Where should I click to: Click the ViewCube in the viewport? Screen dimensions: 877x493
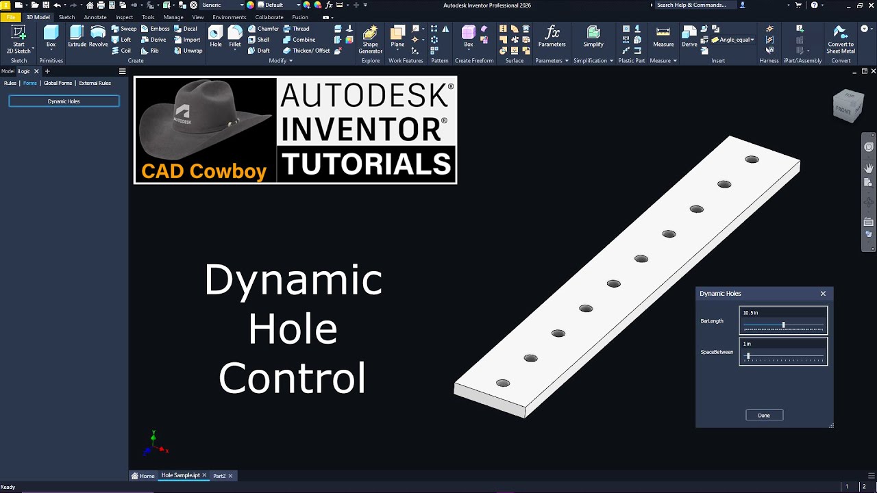pyautogui.click(x=848, y=105)
